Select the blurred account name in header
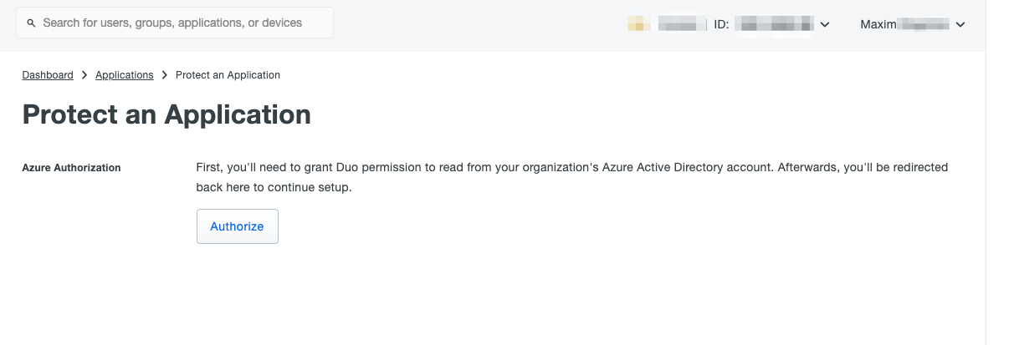This screenshot has height=345, width=1014. (x=679, y=24)
